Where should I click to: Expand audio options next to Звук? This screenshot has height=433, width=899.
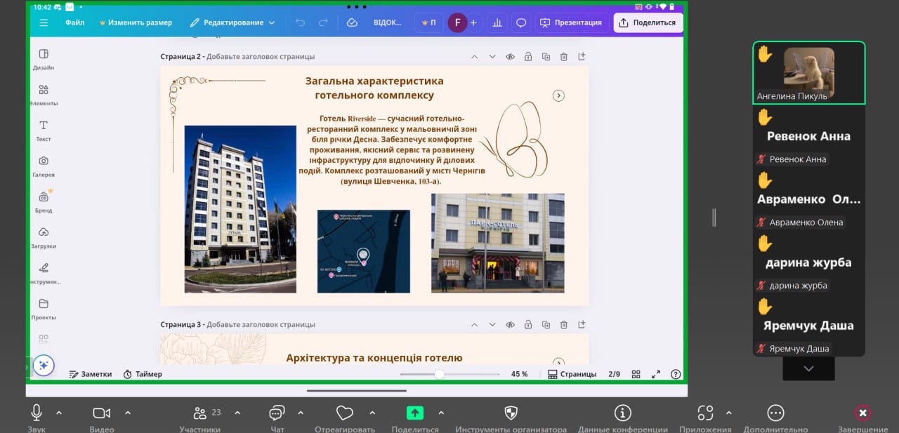pos(59,413)
